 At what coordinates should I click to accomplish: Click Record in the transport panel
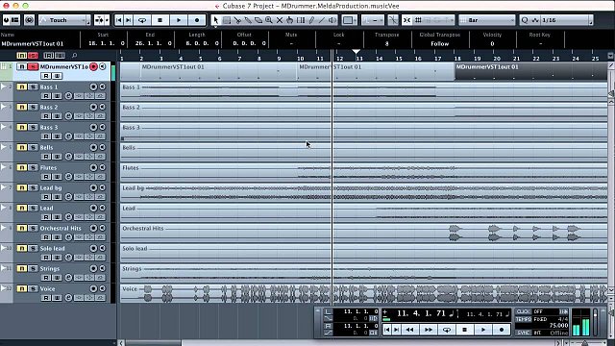coord(502,330)
